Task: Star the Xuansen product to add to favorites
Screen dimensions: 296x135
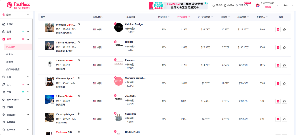Action: pos(284,65)
